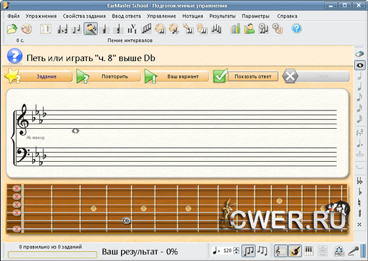Select the interval singing microphone icon
The image size is (368, 261).
coord(91,29)
